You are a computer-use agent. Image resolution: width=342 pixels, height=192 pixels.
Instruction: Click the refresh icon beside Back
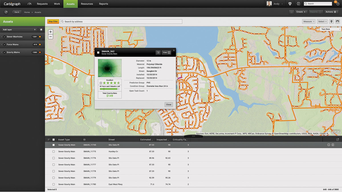click(6, 12)
